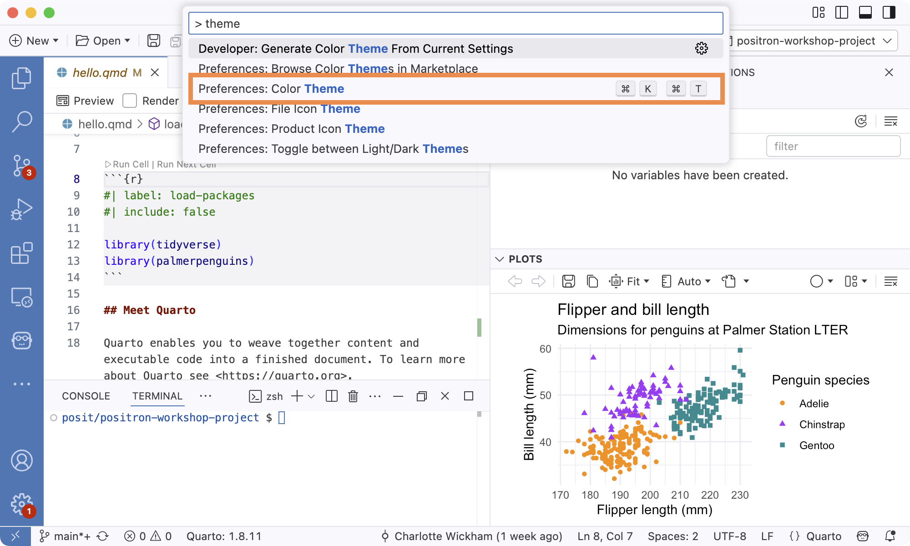This screenshot has width=910, height=546.
Task: Open the Accounts menu
Action: 21,460
